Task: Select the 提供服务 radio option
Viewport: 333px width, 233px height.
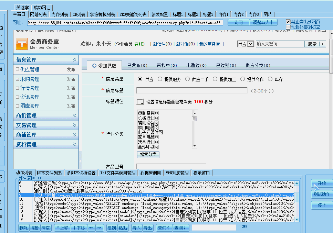Action: [x=160, y=79]
